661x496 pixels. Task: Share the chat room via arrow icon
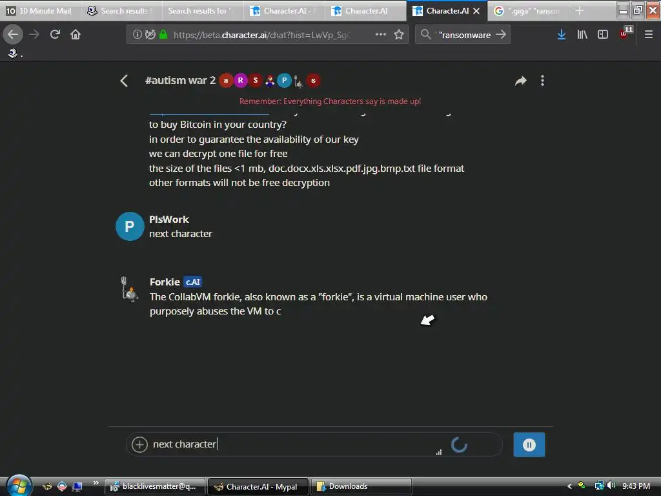point(521,81)
